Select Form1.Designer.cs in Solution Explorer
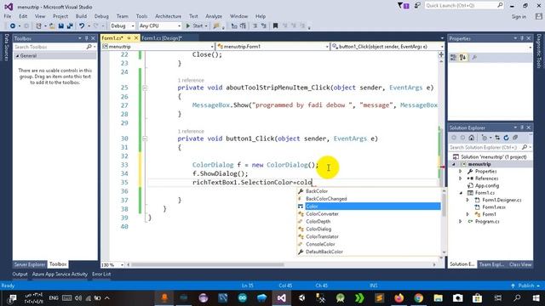This screenshot has width=545, height=306. point(502,201)
